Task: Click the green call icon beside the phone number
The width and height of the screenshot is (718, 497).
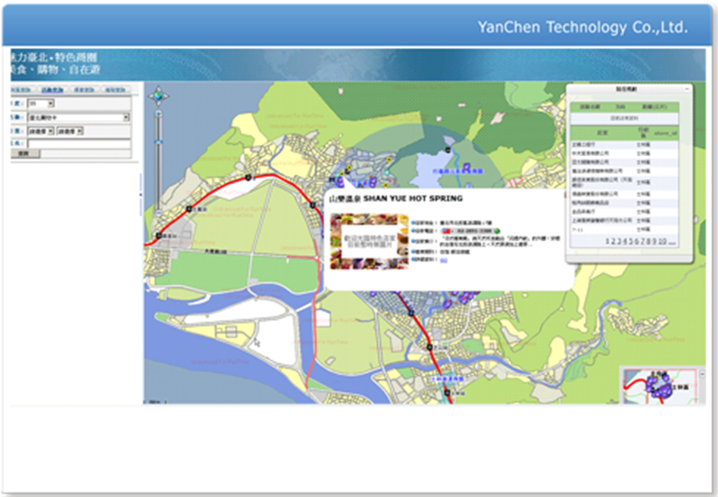Action: (495, 231)
